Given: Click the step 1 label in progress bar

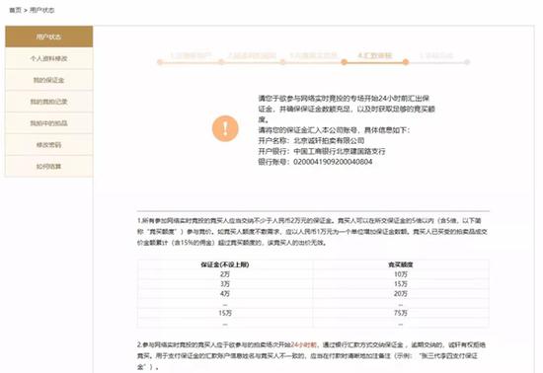Looking at the screenshot, I should click(191, 55).
